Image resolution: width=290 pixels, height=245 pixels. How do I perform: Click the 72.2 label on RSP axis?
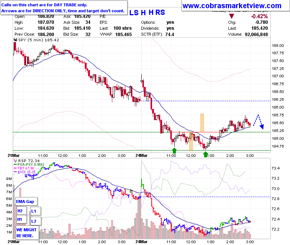coord(275,229)
